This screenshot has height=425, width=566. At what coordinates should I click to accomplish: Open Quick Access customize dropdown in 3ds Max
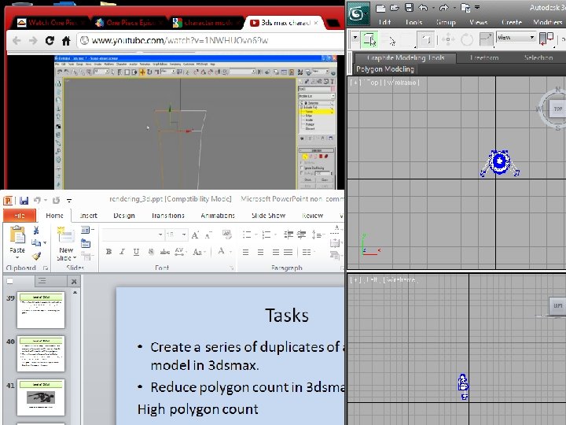[x=477, y=7]
